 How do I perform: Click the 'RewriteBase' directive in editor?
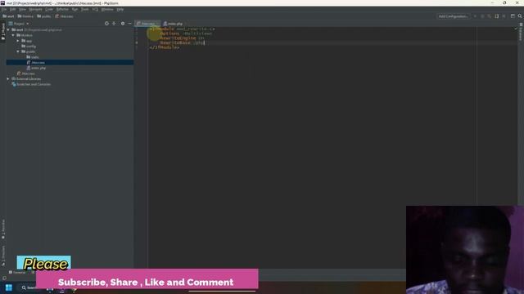click(175, 43)
